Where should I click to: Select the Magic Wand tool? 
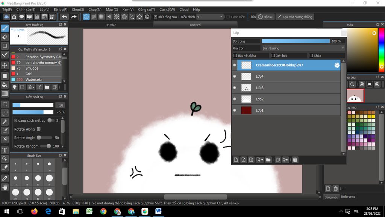[5, 122]
